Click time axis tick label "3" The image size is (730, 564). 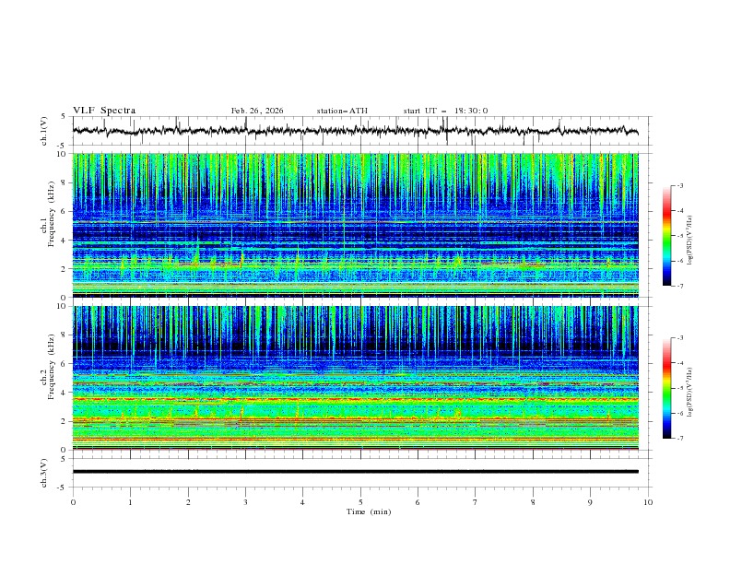(245, 502)
